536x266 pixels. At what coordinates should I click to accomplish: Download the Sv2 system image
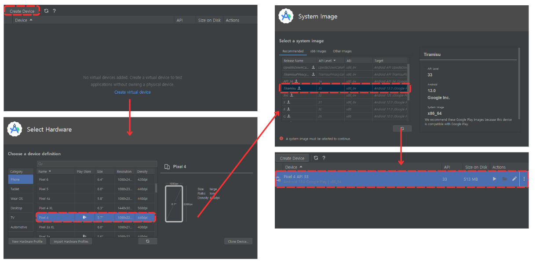point(292,95)
